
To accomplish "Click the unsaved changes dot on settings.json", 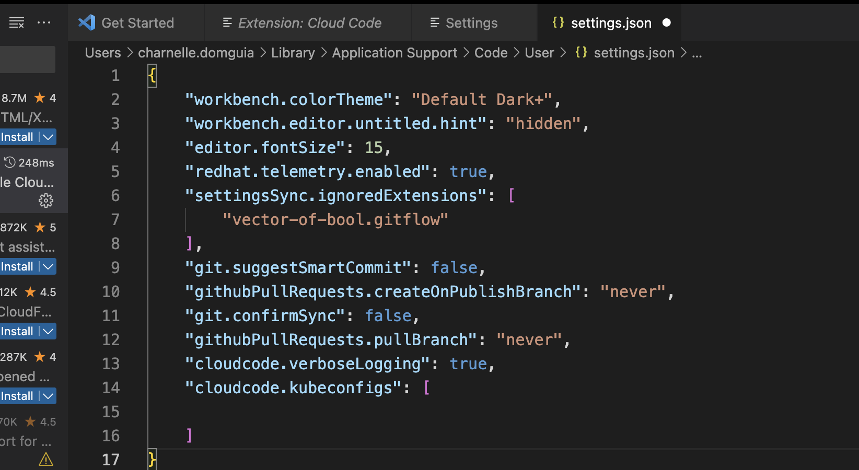I will (x=666, y=22).
